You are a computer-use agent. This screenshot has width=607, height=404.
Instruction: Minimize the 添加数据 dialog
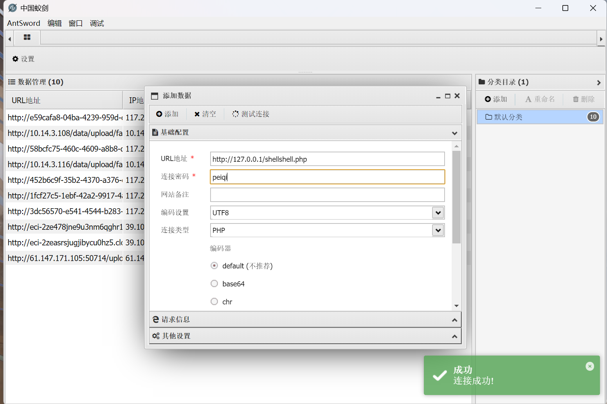(438, 97)
